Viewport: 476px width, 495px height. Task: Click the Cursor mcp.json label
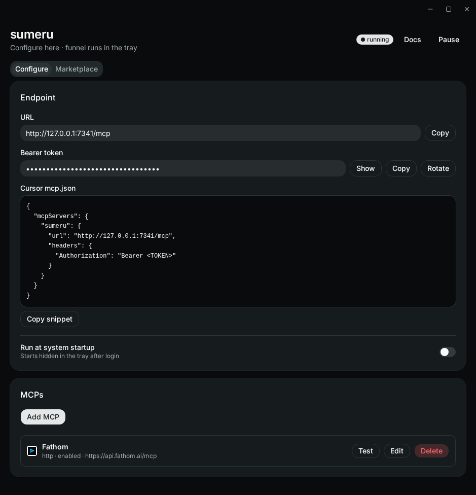(48, 188)
